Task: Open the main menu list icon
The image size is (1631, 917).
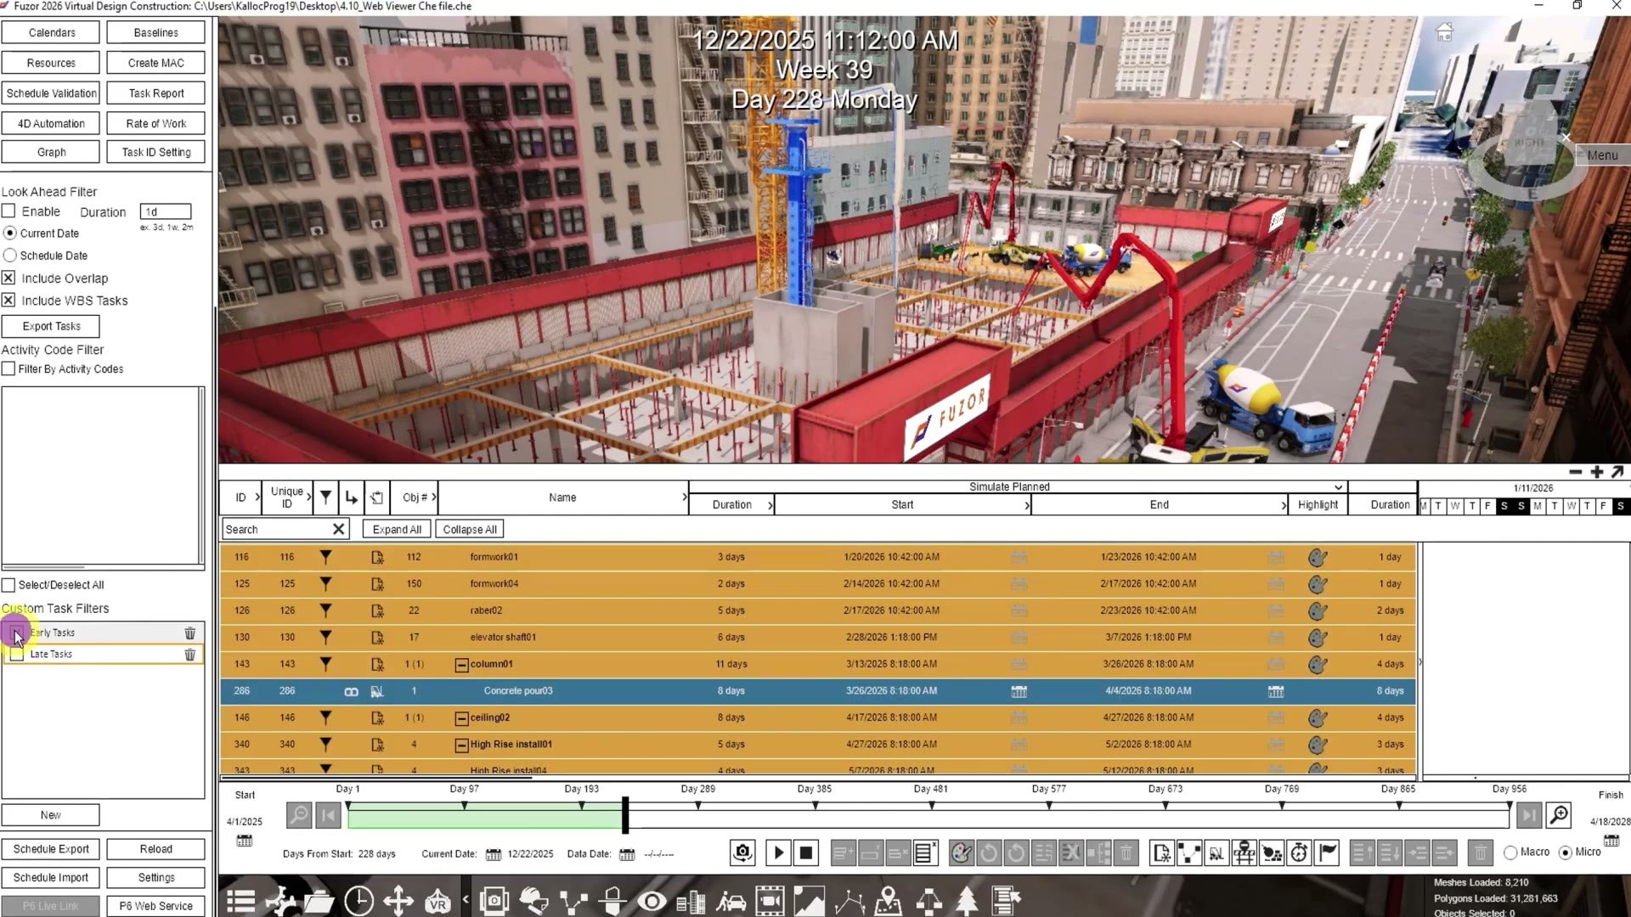Action: pos(240,901)
